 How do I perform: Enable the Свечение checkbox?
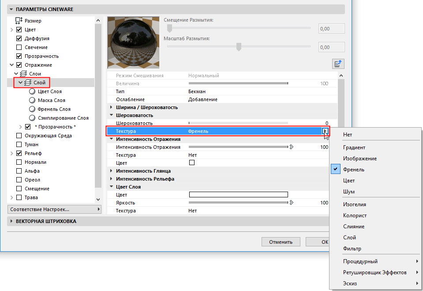point(19,47)
